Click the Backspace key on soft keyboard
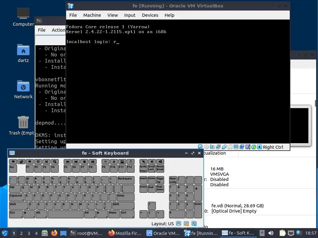Image resolution: width=318 pixels, height=238 pixels. [x=126, y=180]
